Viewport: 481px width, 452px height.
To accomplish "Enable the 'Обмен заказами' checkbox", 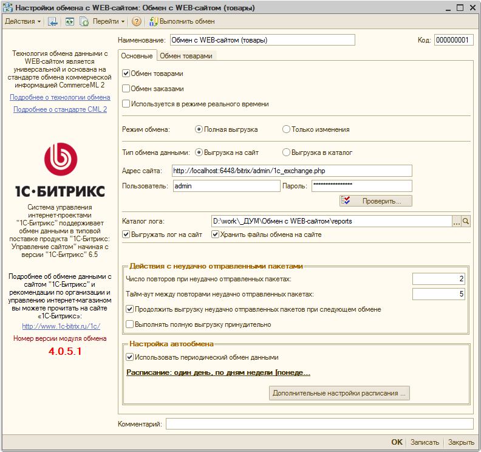I will (126, 89).
